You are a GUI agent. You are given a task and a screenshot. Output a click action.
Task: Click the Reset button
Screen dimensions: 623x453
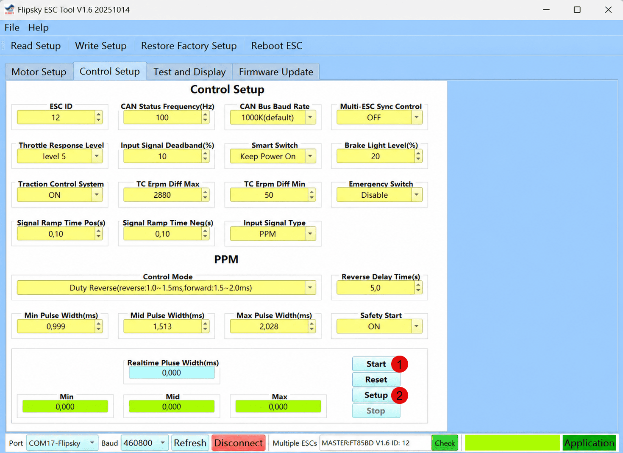(376, 380)
